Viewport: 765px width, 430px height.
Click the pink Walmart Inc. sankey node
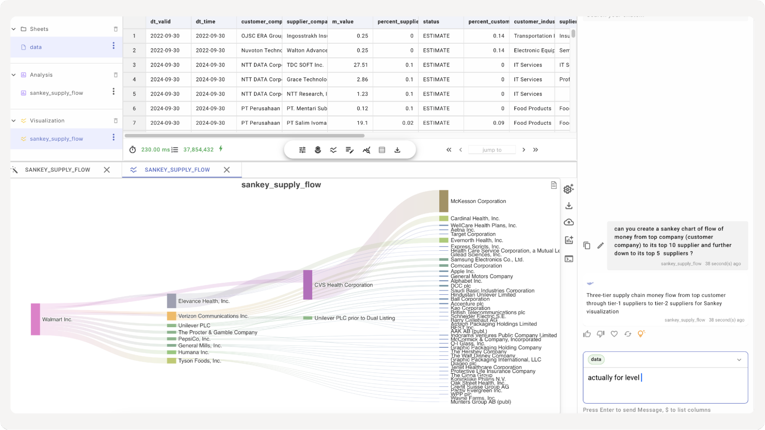pos(35,319)
